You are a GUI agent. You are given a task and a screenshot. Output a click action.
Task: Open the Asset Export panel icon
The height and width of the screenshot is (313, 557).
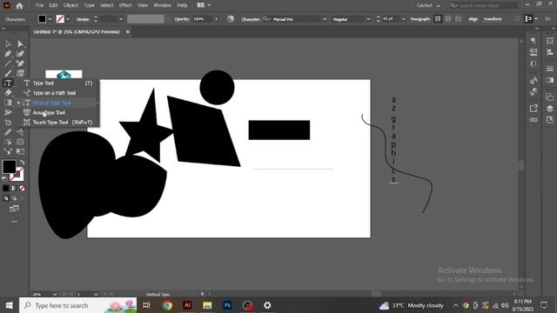point(534,108)
